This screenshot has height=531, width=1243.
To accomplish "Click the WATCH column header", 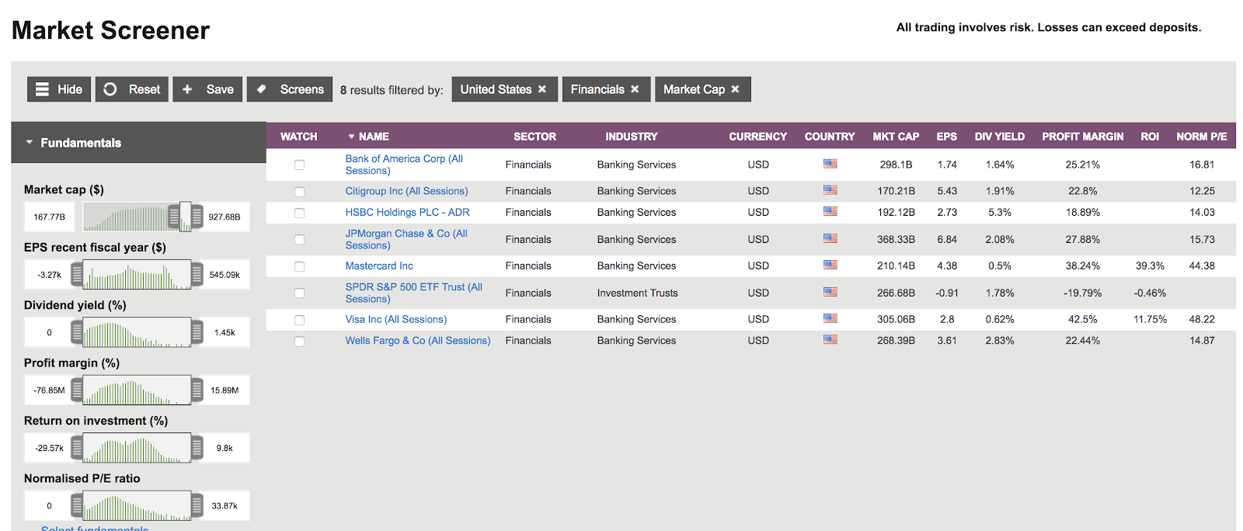I will coord(298,137).
